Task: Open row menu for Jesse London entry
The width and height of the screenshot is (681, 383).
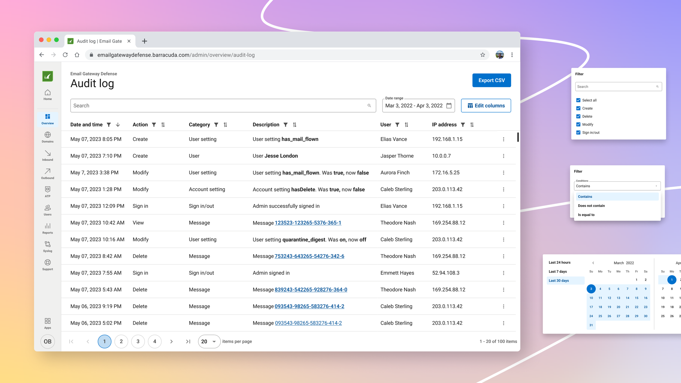Action: coord(503,156)
